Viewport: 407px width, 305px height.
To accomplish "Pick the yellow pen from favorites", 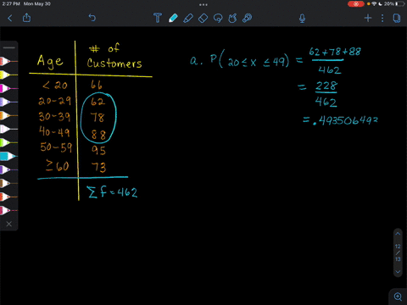I will (x=8, y=75).
